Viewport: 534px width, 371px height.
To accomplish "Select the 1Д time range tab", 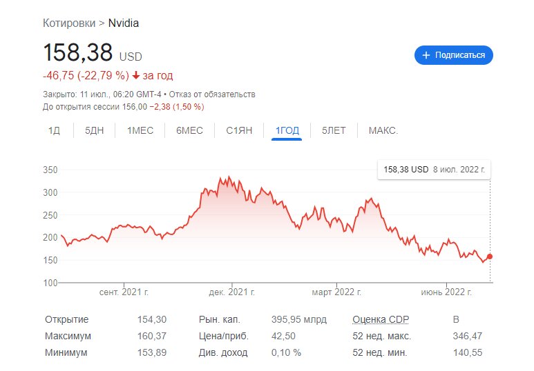I will pos(54,130).
